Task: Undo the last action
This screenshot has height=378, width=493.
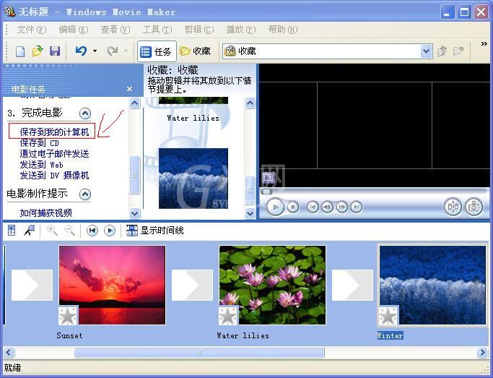Action: [x=81, y=51]
